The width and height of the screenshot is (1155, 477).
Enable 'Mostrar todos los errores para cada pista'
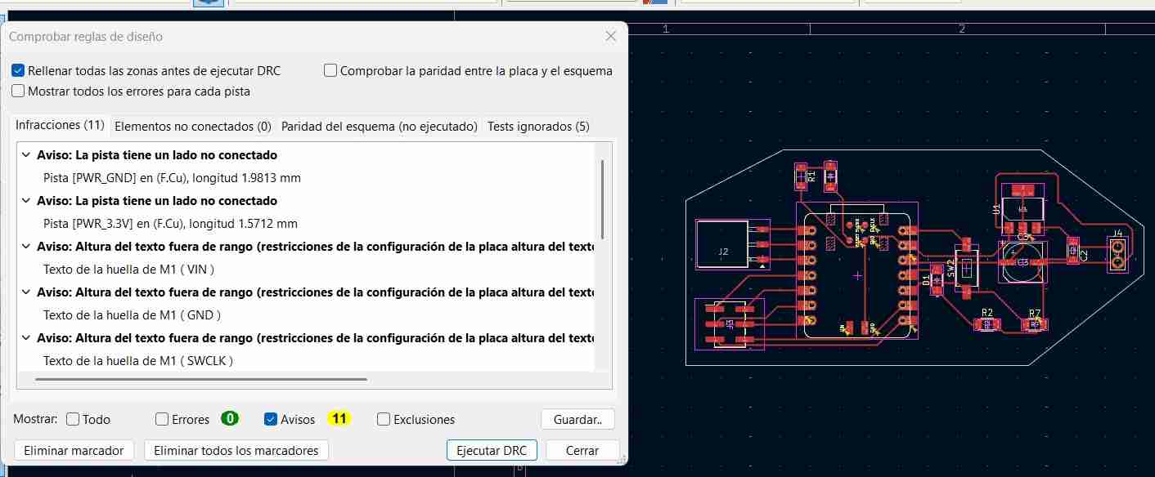17,90
